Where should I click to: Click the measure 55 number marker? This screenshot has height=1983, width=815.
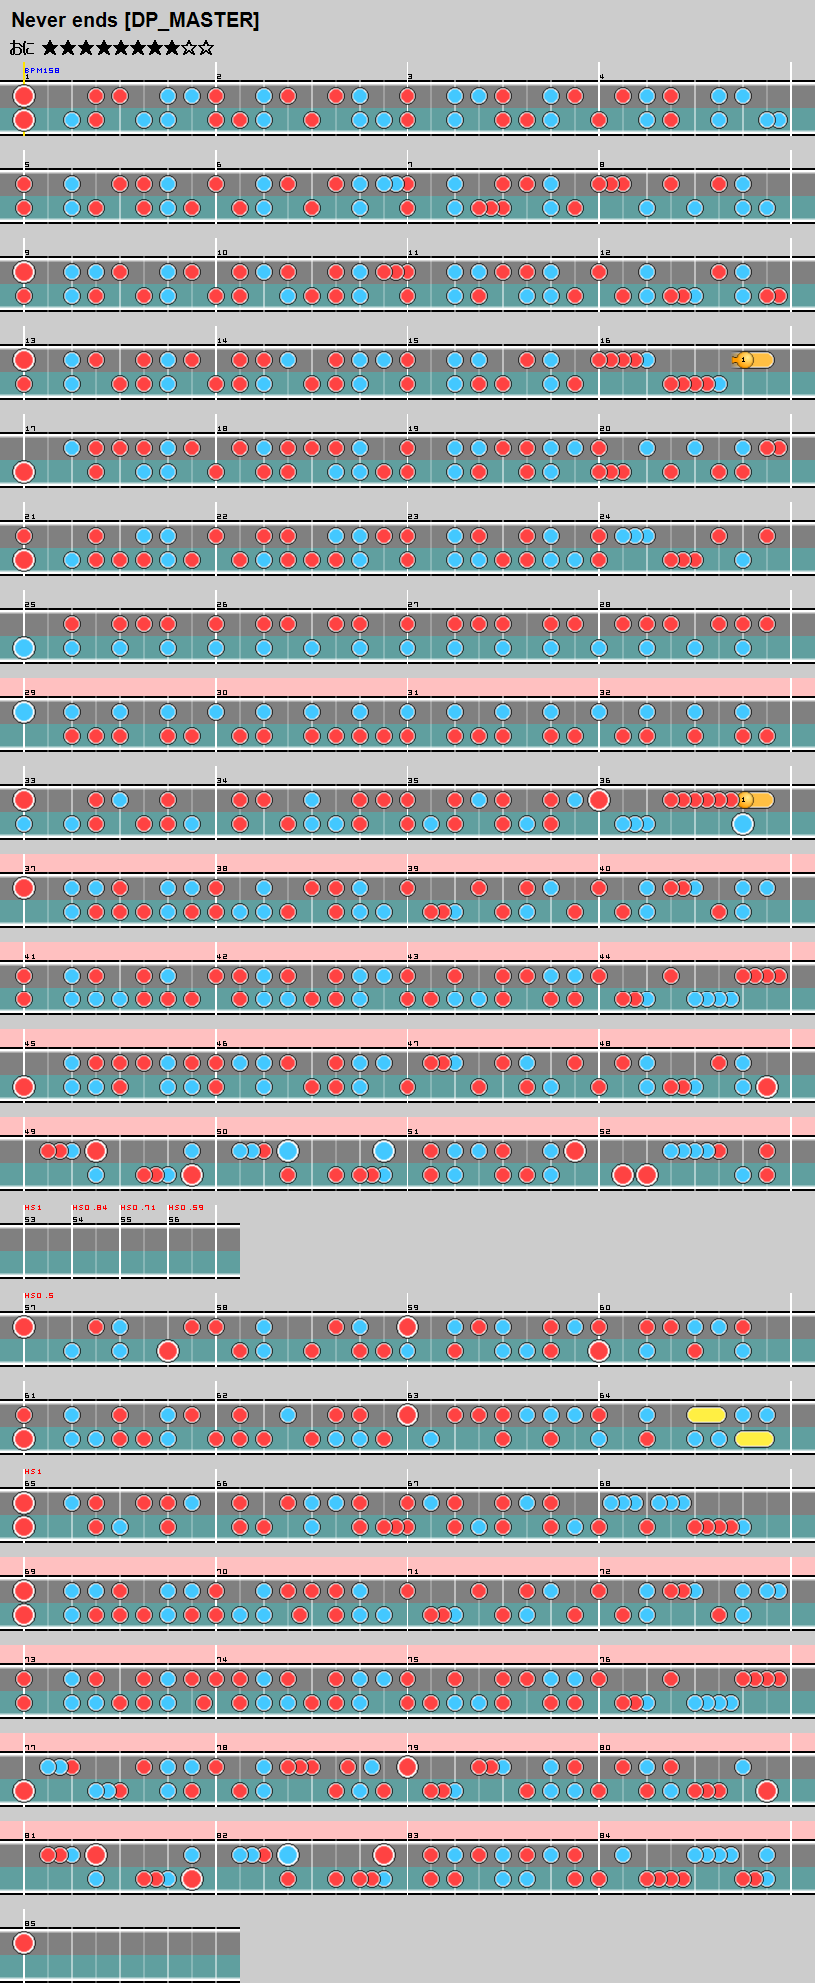point(126,1220)
